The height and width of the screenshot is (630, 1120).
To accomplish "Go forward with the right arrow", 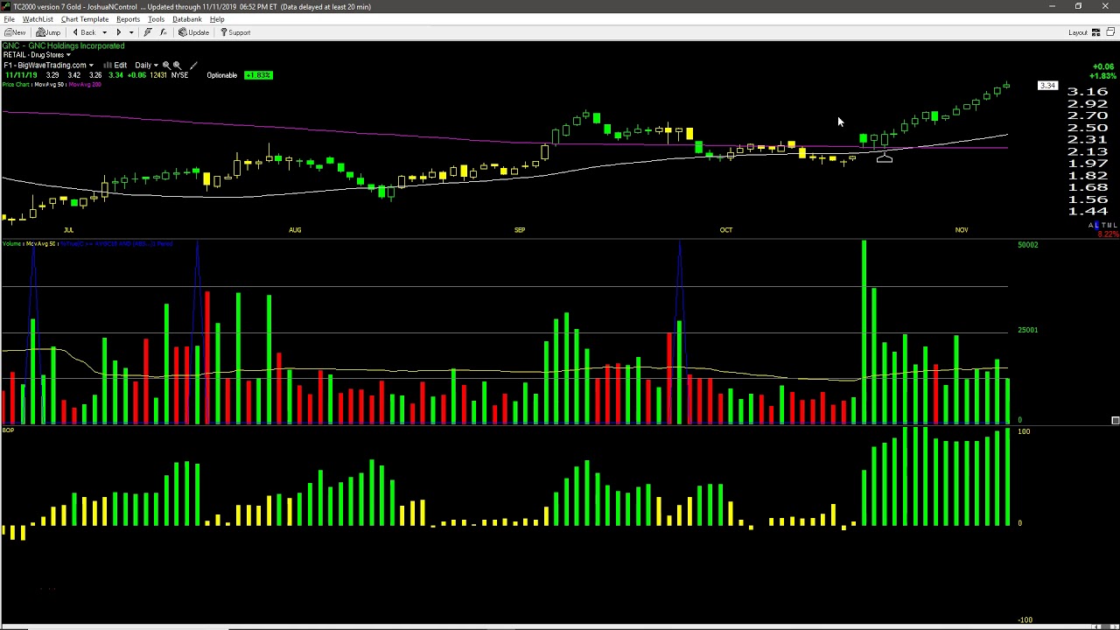I will click(119, 32).
